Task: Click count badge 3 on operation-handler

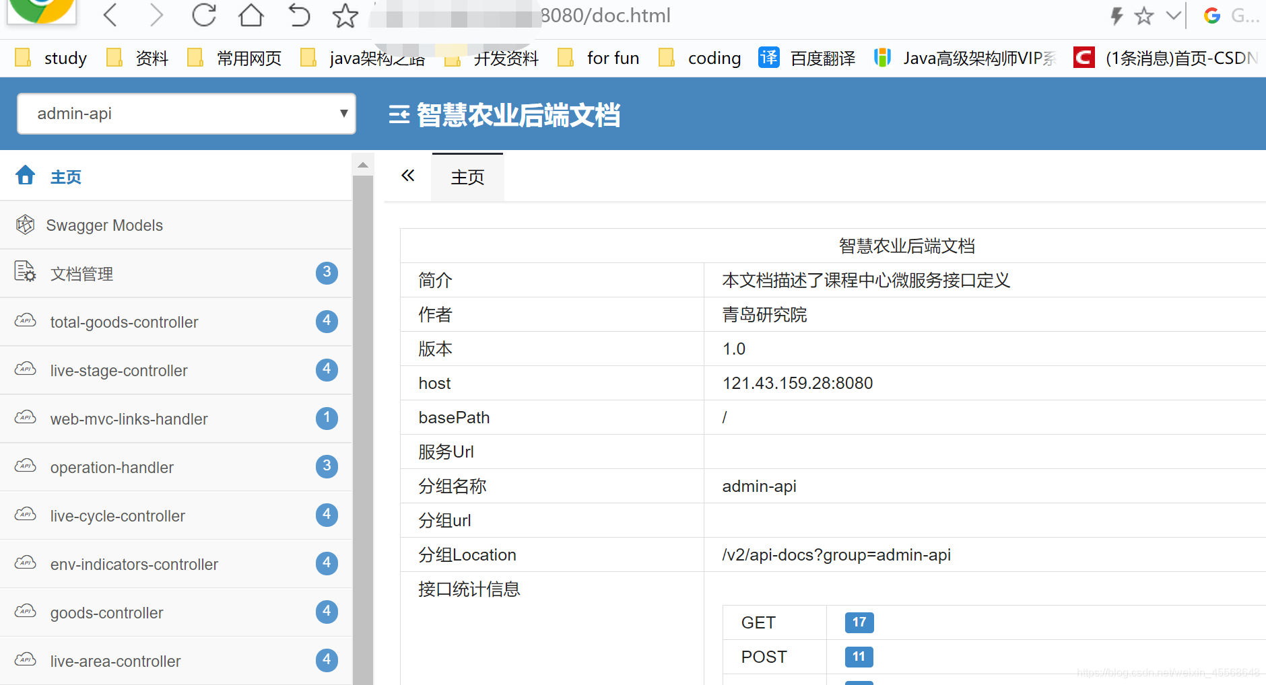Action: (327, 466)
